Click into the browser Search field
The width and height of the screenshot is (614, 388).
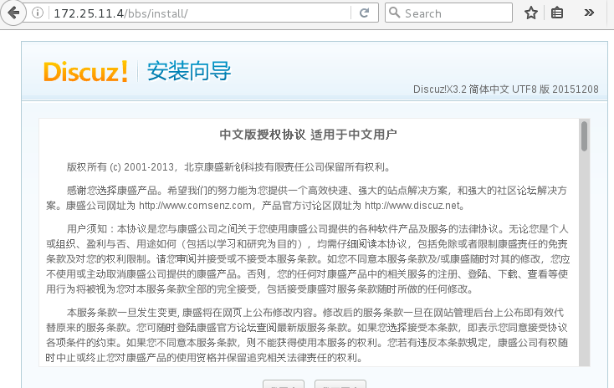click(448, 13)
